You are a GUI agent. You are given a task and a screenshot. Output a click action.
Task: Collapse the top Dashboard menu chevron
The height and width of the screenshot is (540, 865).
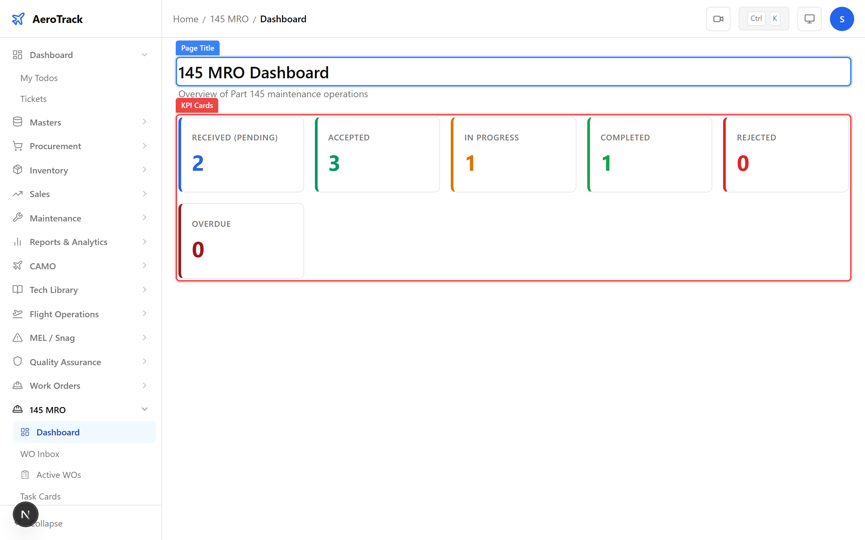(x=144, y=55)
